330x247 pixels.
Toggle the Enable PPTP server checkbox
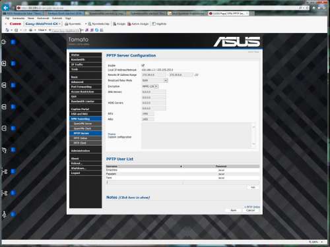coord(143,65)
